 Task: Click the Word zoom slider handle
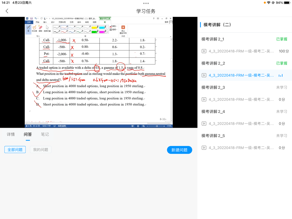point(157,126)
